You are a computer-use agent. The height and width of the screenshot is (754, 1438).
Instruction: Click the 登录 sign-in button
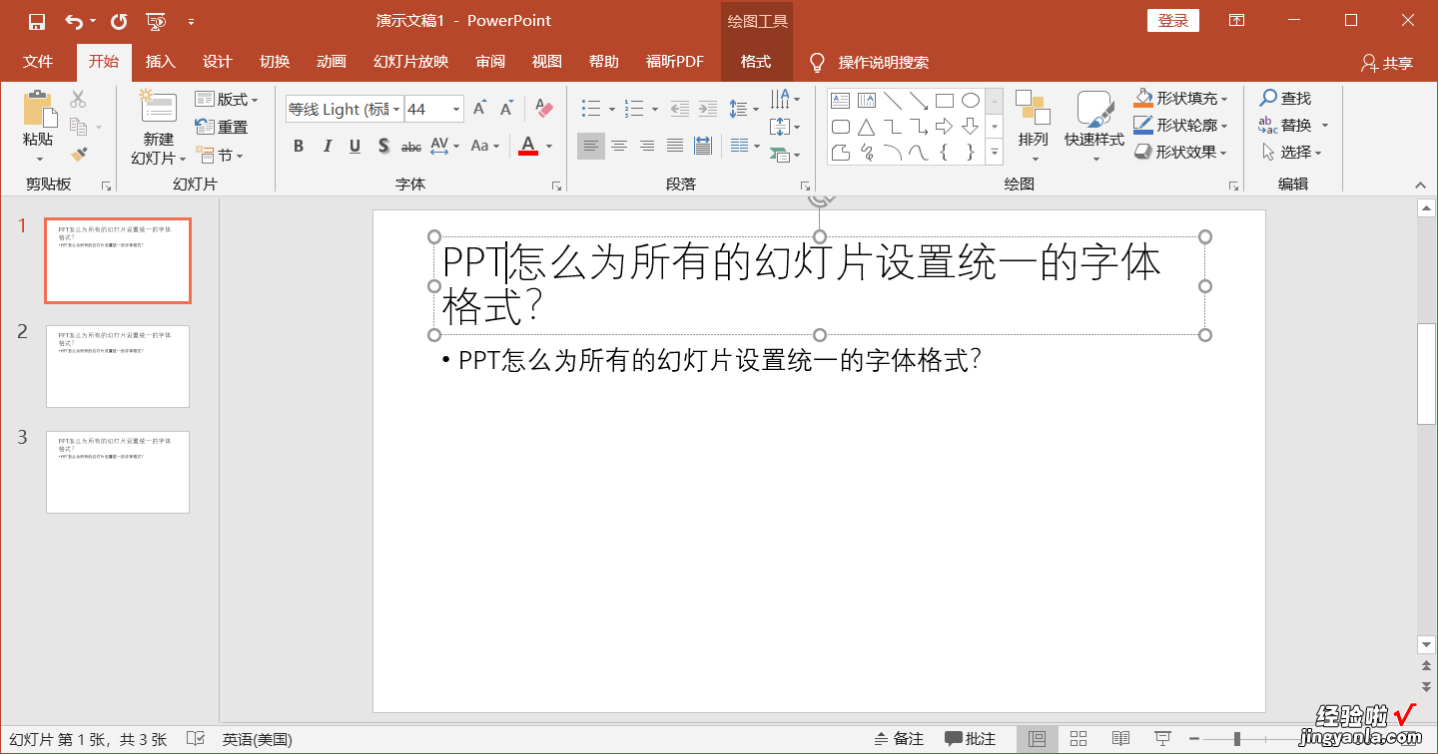pos(1173,21)
